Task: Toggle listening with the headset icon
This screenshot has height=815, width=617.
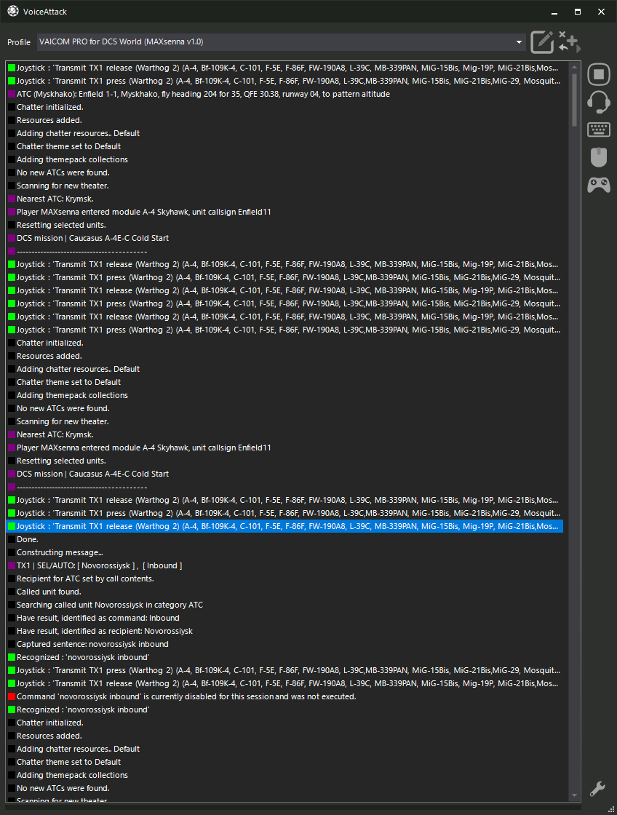Action: [598, 102]
